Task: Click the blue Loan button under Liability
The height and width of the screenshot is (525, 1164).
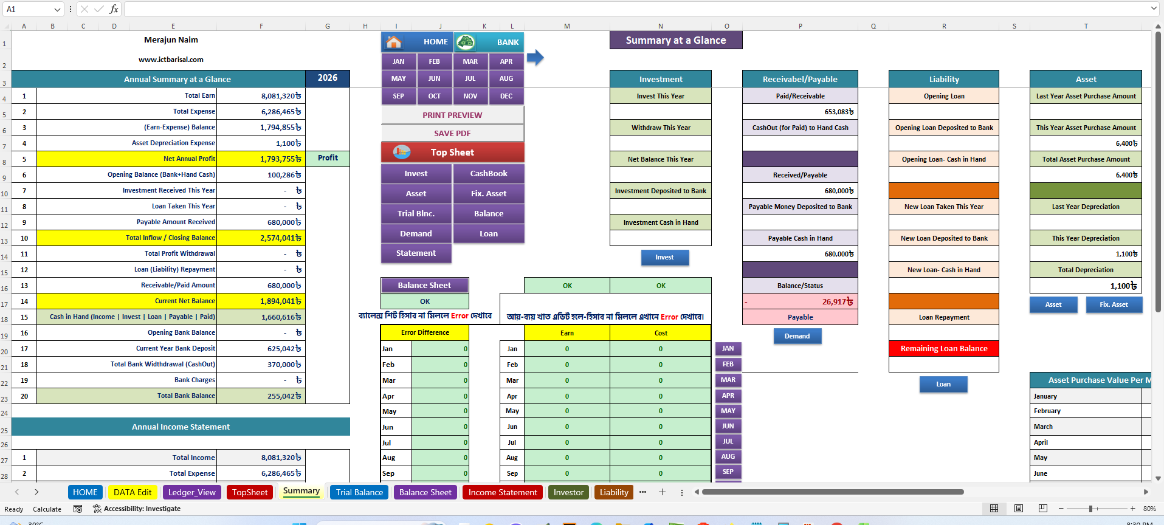Action: point(943,384)
